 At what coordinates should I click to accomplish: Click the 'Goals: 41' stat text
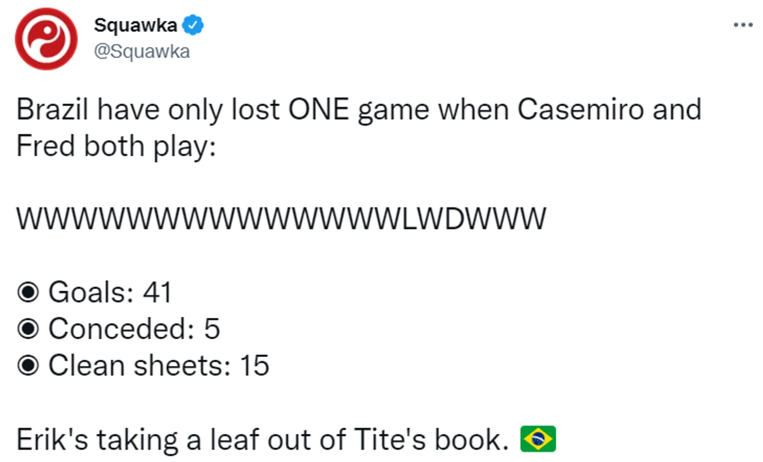[x=110, y=292]
